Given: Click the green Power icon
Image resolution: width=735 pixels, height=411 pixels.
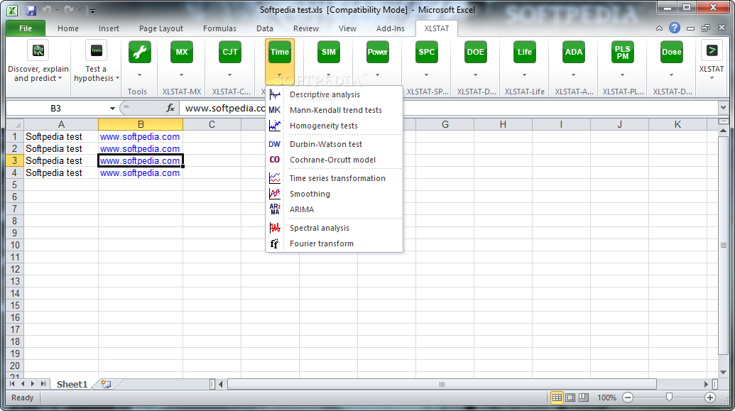Looking at the screenshot, I should pyautogui.click(x=377, y=52).
